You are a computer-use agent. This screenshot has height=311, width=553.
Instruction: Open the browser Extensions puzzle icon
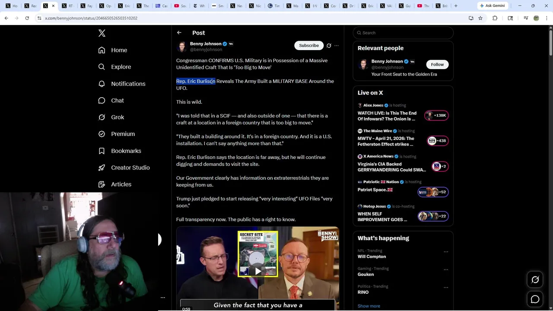click(495, 18)
